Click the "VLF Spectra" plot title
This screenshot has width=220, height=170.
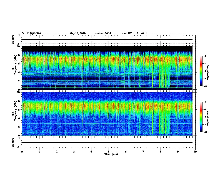coord(31,33)
